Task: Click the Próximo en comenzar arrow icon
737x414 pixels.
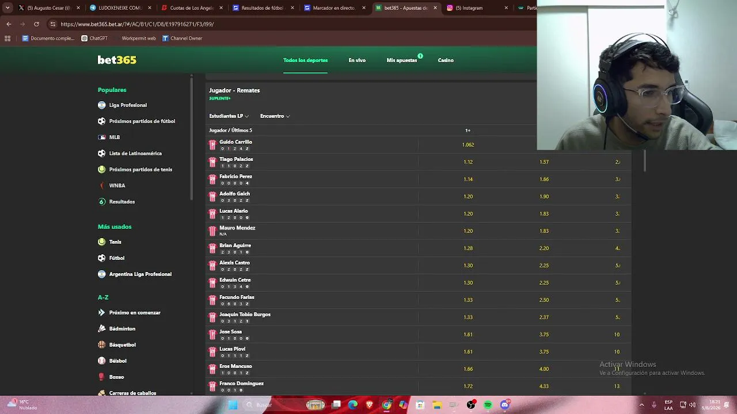Action: pyautogui.click(x=102, y=313)
